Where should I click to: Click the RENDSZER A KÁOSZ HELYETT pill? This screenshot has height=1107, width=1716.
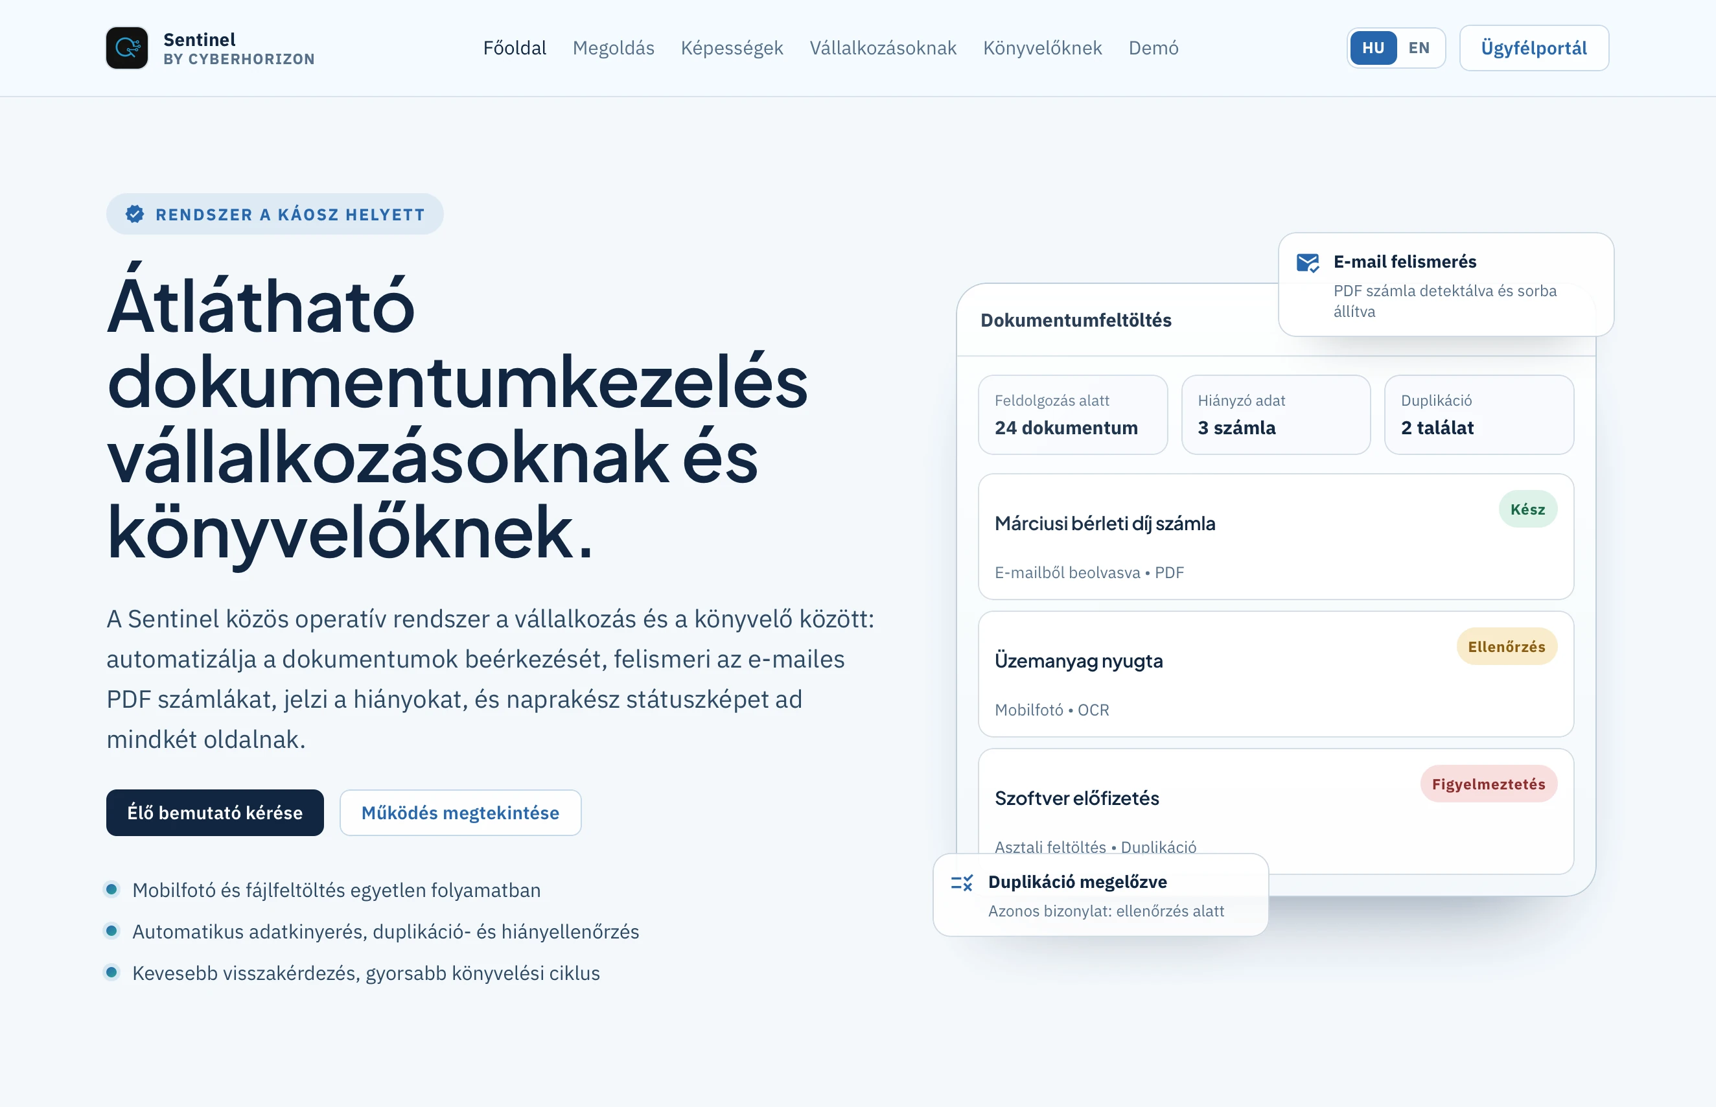point(275,215)
